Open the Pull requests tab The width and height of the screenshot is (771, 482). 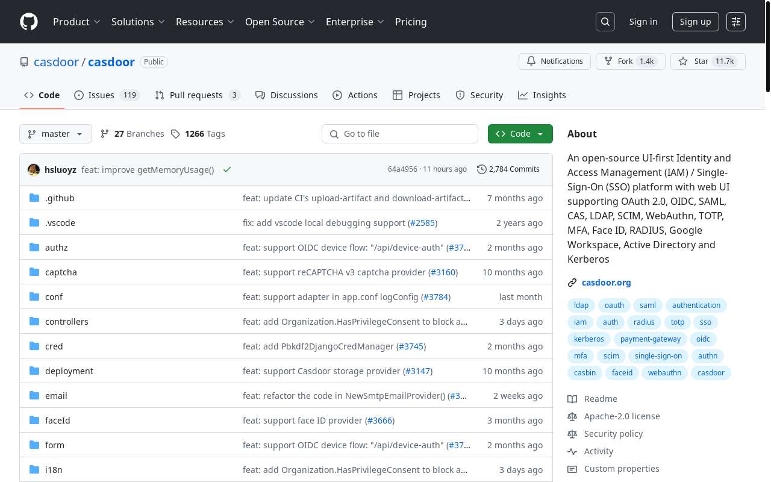[x=196, y=95]
